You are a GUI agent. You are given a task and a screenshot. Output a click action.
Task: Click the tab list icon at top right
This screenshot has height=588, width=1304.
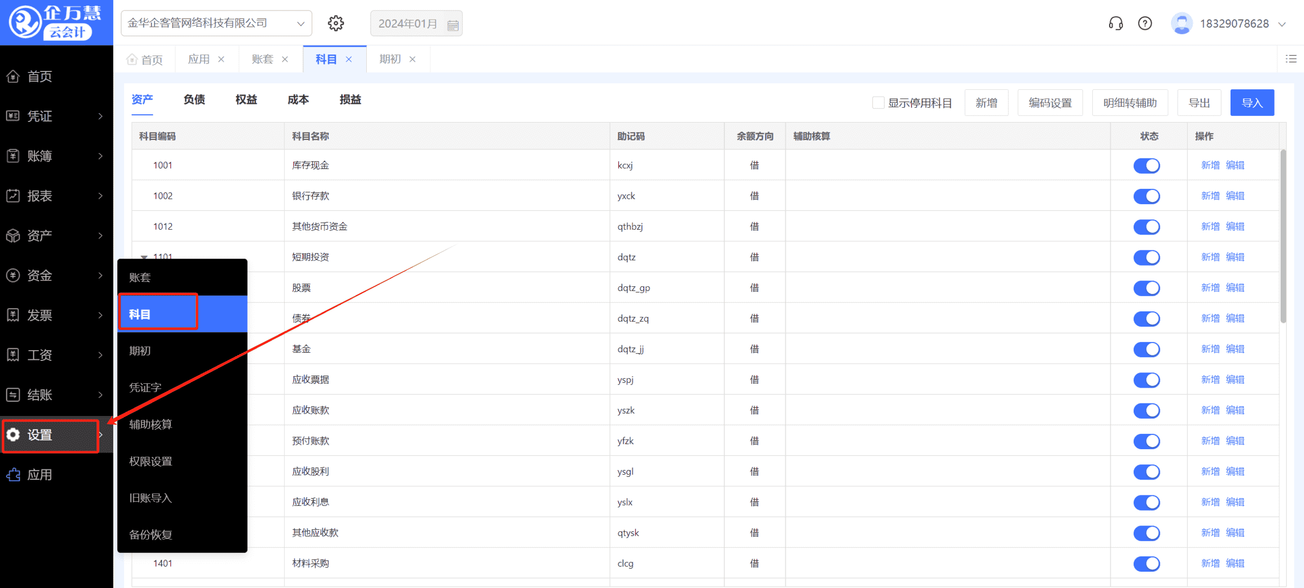[x=1291, y=59]
